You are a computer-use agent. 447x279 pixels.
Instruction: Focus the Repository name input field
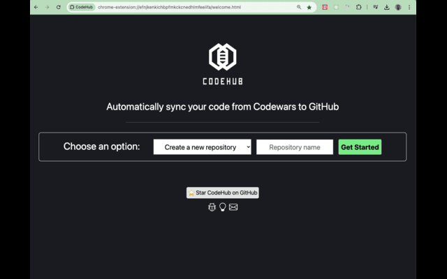[294, 147]
